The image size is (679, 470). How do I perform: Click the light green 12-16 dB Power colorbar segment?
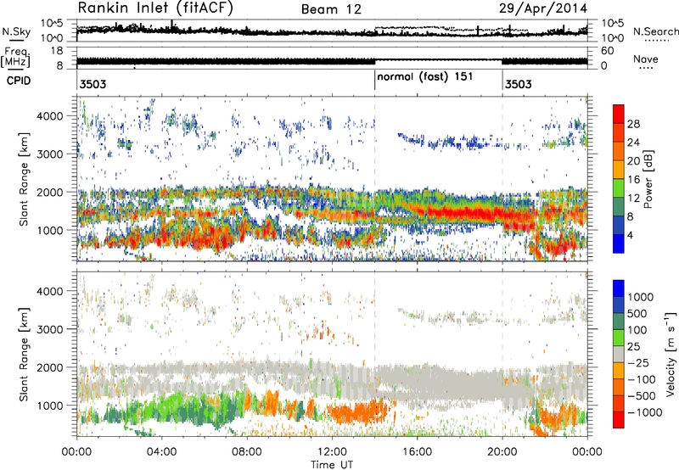coord(619,187)
